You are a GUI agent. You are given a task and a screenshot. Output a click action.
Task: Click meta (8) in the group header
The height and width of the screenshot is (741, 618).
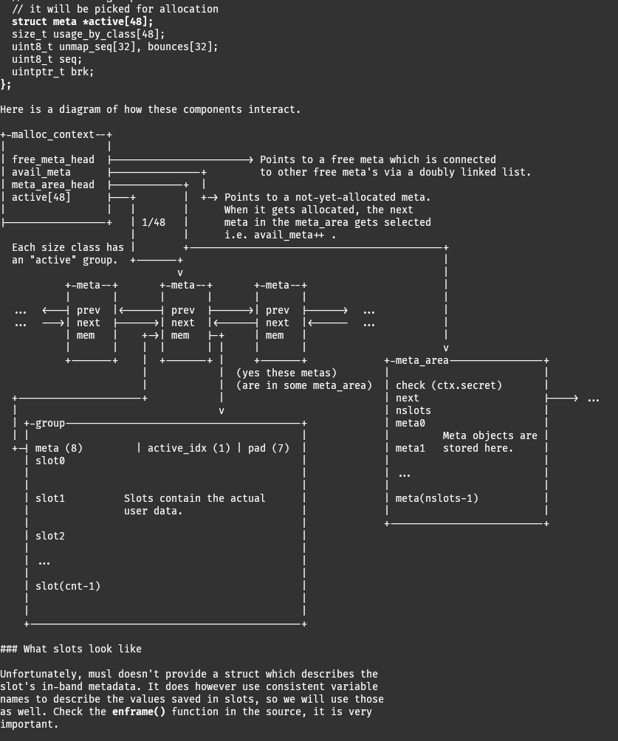[59, 448]
